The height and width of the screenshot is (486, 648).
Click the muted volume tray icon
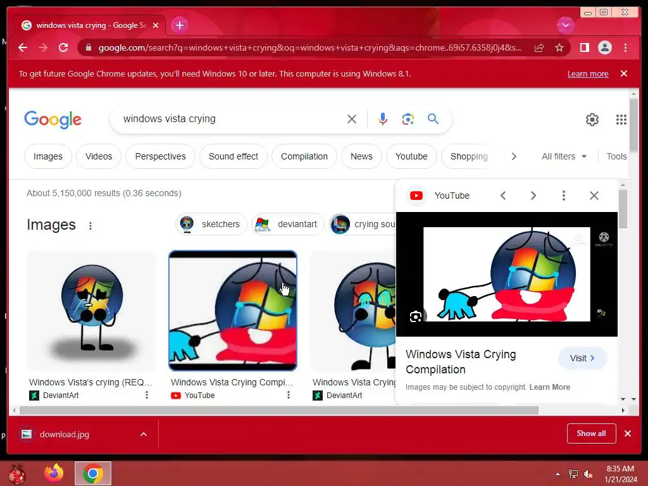pos(588,474)
